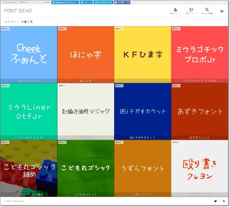The image size is (230, 207).
Task: Click the Hatena bookmark button
Action: tap(103, 2)
